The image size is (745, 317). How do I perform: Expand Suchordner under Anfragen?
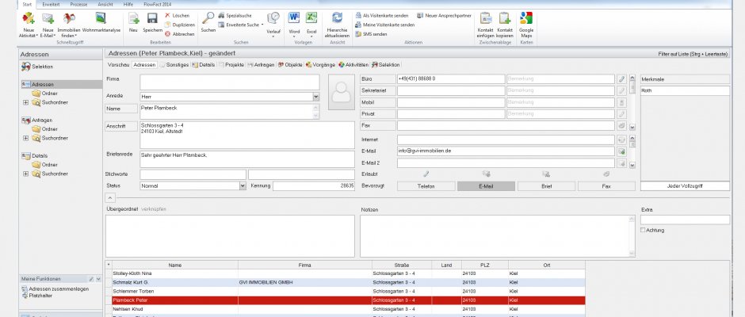coord(25,137)
